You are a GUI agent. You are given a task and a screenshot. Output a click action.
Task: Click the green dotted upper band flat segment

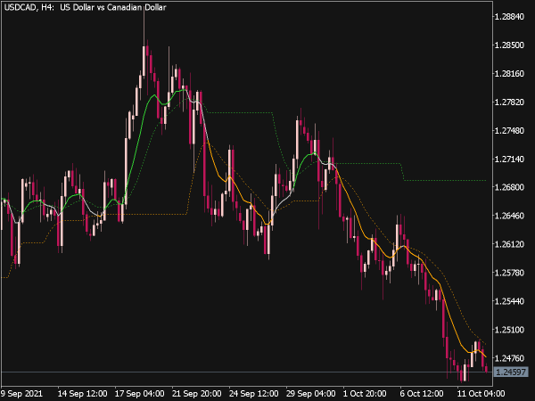240,112
